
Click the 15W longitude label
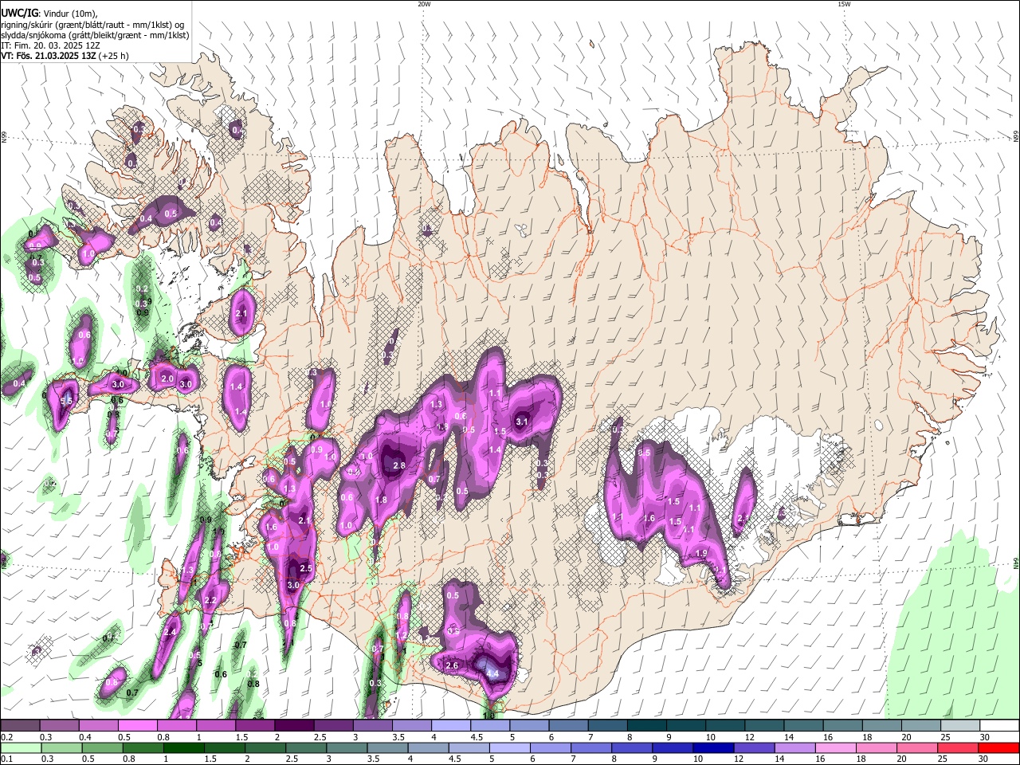click(x=844, y=4)
